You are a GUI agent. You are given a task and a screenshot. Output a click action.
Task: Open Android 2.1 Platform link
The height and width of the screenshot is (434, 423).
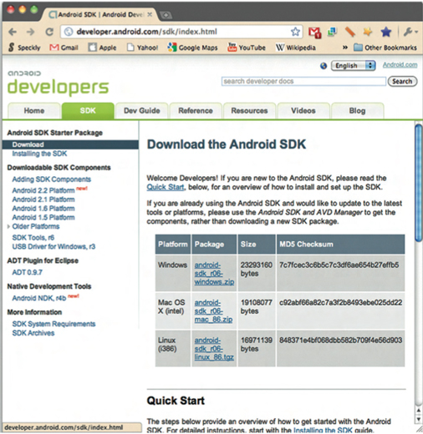point(43,199)
